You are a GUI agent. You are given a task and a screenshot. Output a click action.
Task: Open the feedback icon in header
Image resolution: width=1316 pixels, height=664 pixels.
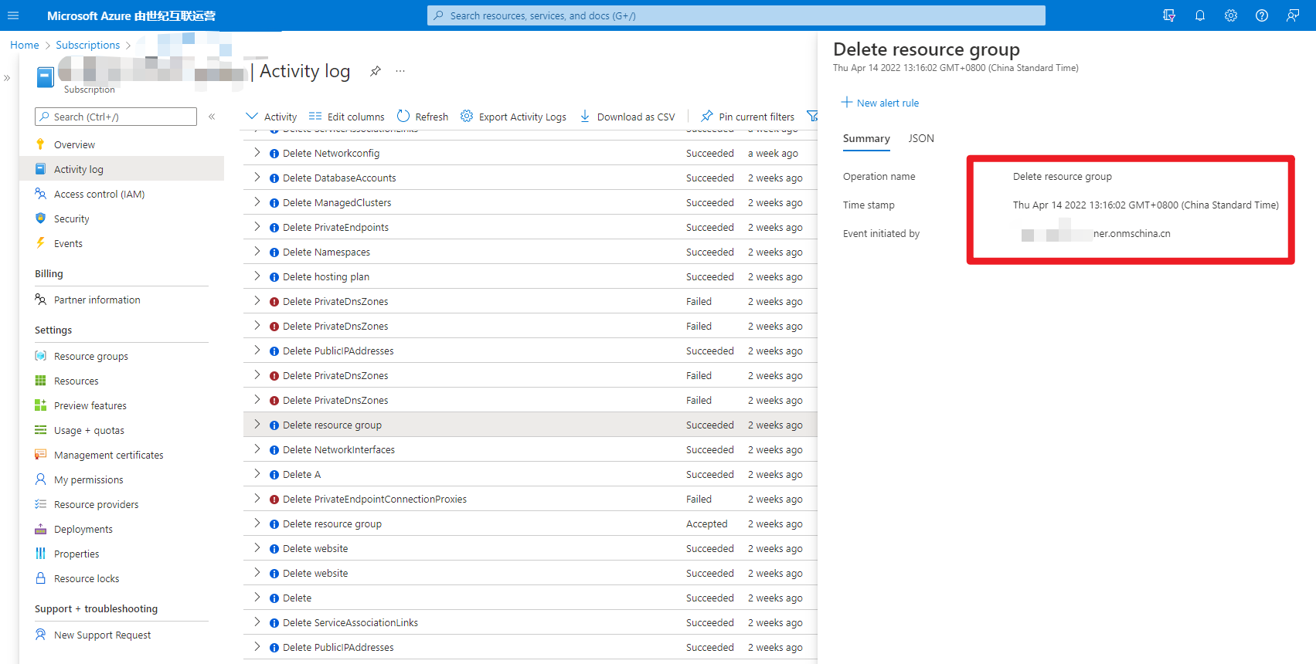(x=1292, y=15)
